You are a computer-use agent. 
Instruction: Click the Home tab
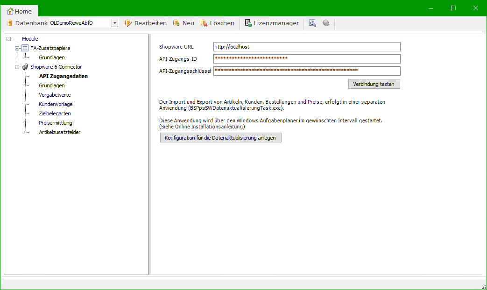coord(20,11)
